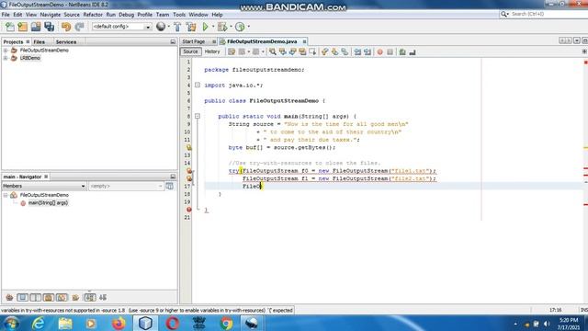Open the Tools menu
The height and width of the screenshot is (331, 588).
[x=179, y=15]
